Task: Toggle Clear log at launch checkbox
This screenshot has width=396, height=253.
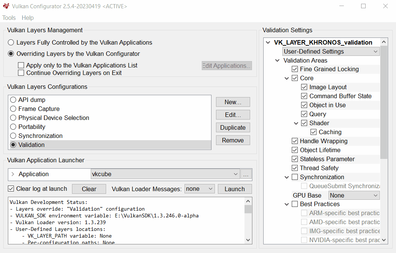Action: click(x=11, y=189)
